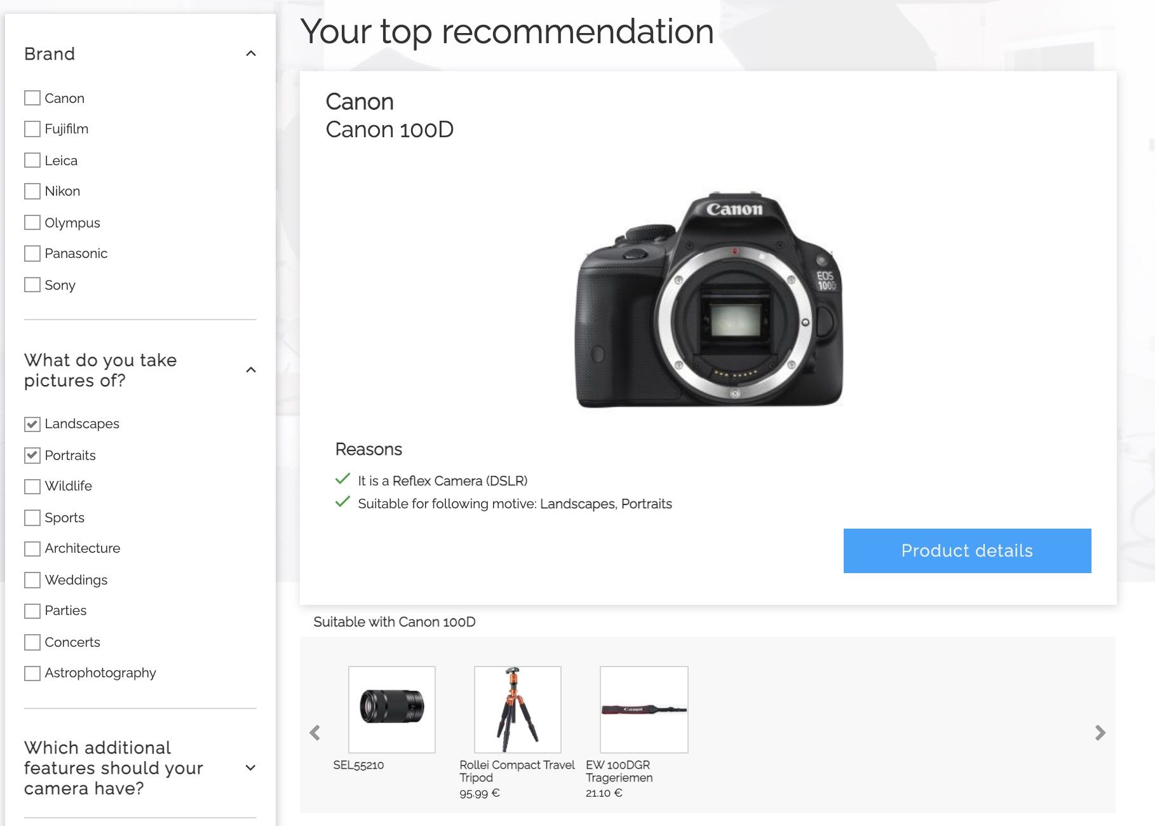Image resolution: width=1155 pixels, height=826 pixels.
Task: Open the EW 100DGR Trageriemen link
Action: [619, 771]
